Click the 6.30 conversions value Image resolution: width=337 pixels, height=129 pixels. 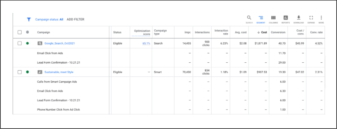(283, 91)
